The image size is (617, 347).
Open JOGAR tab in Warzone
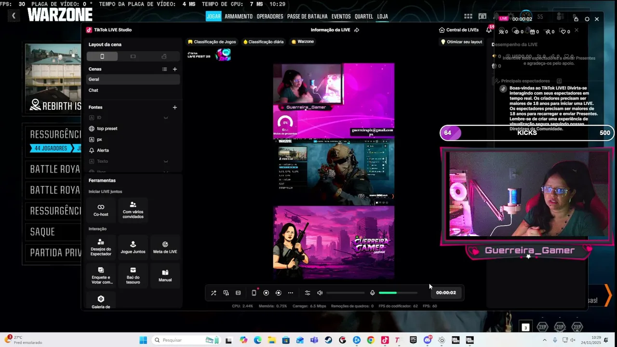pyautogui.click(x=213, y=16)
